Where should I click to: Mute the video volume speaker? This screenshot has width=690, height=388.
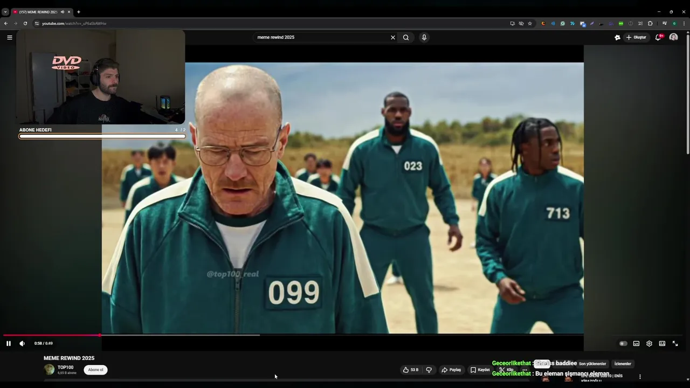tap(22, 343)
